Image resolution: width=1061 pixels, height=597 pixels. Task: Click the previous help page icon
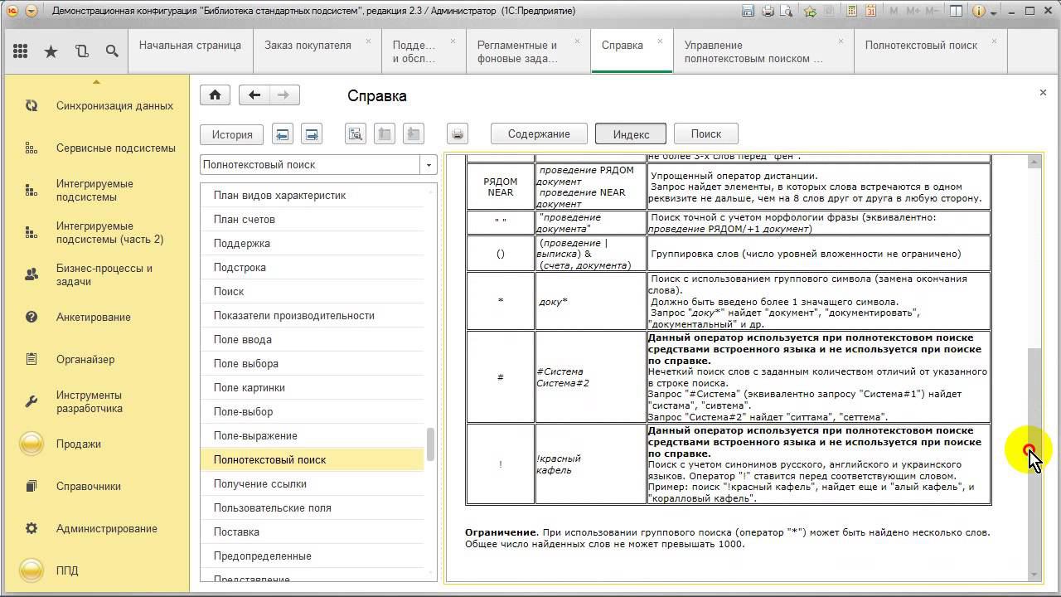point(283,134)
